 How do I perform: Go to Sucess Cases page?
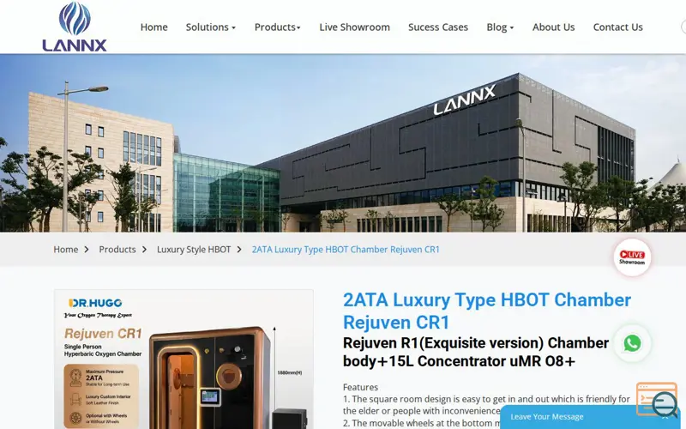click(x=438, y=27)
